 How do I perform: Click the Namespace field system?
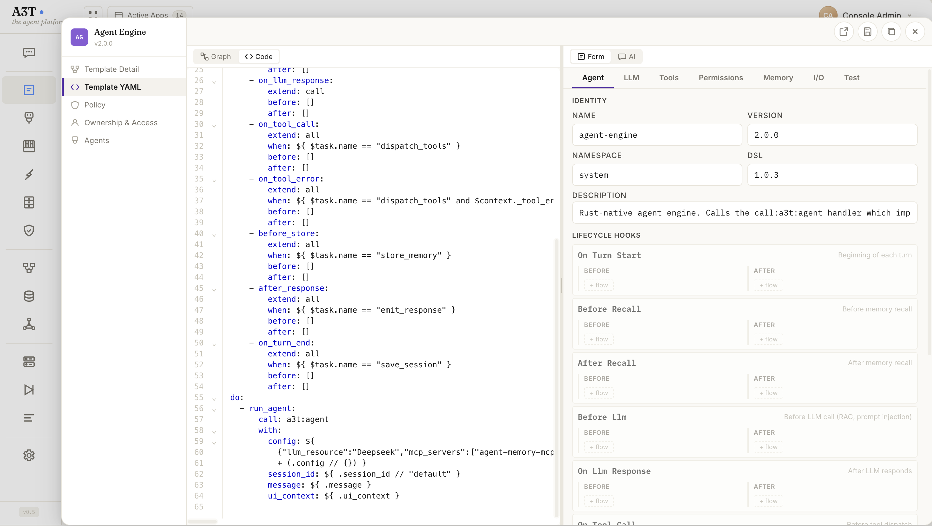pyautogui.click(x=657, y=175)
